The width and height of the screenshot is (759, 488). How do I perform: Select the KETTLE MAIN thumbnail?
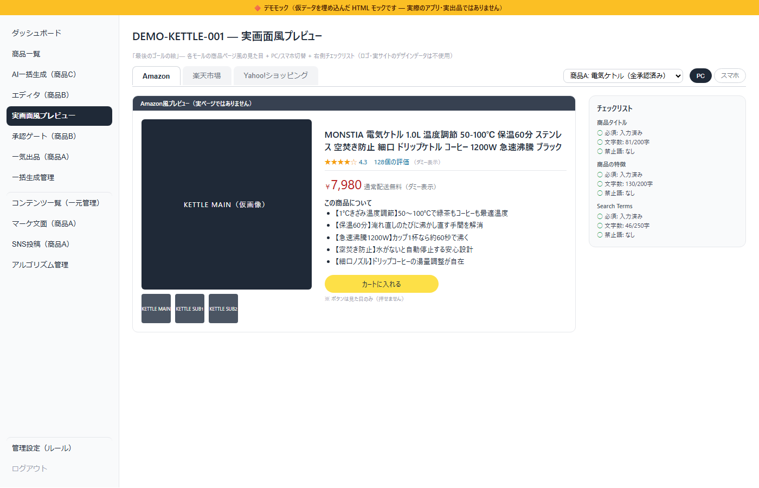point(156,309)
